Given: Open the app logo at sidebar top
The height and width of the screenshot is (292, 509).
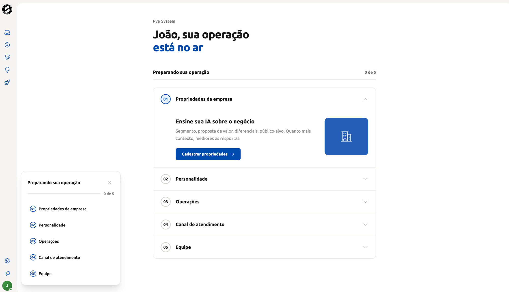Looking at the screenshot, I should 7,9.
